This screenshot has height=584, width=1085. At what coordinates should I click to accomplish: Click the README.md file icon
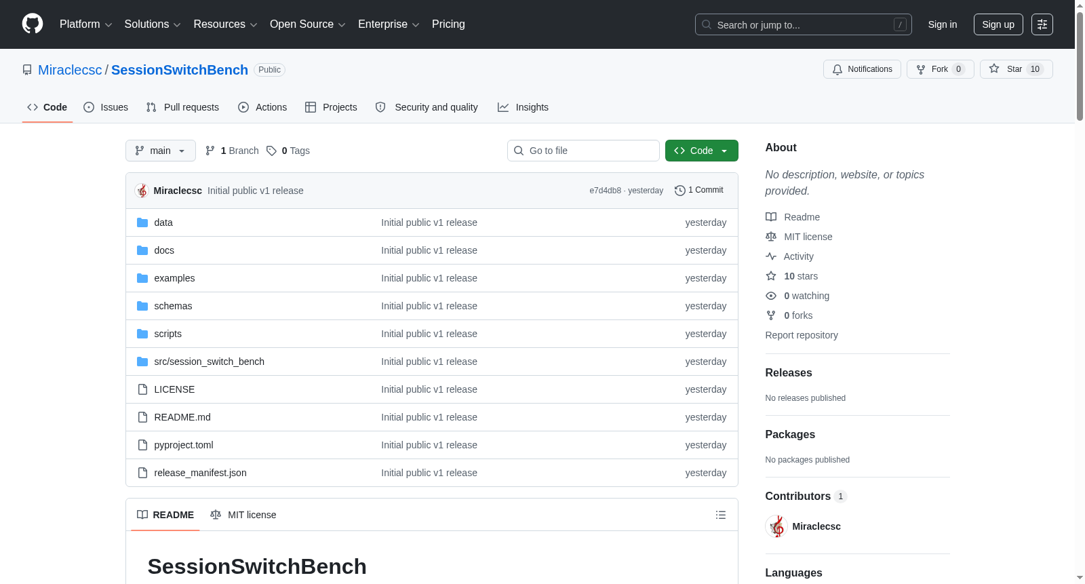point(142,417)
